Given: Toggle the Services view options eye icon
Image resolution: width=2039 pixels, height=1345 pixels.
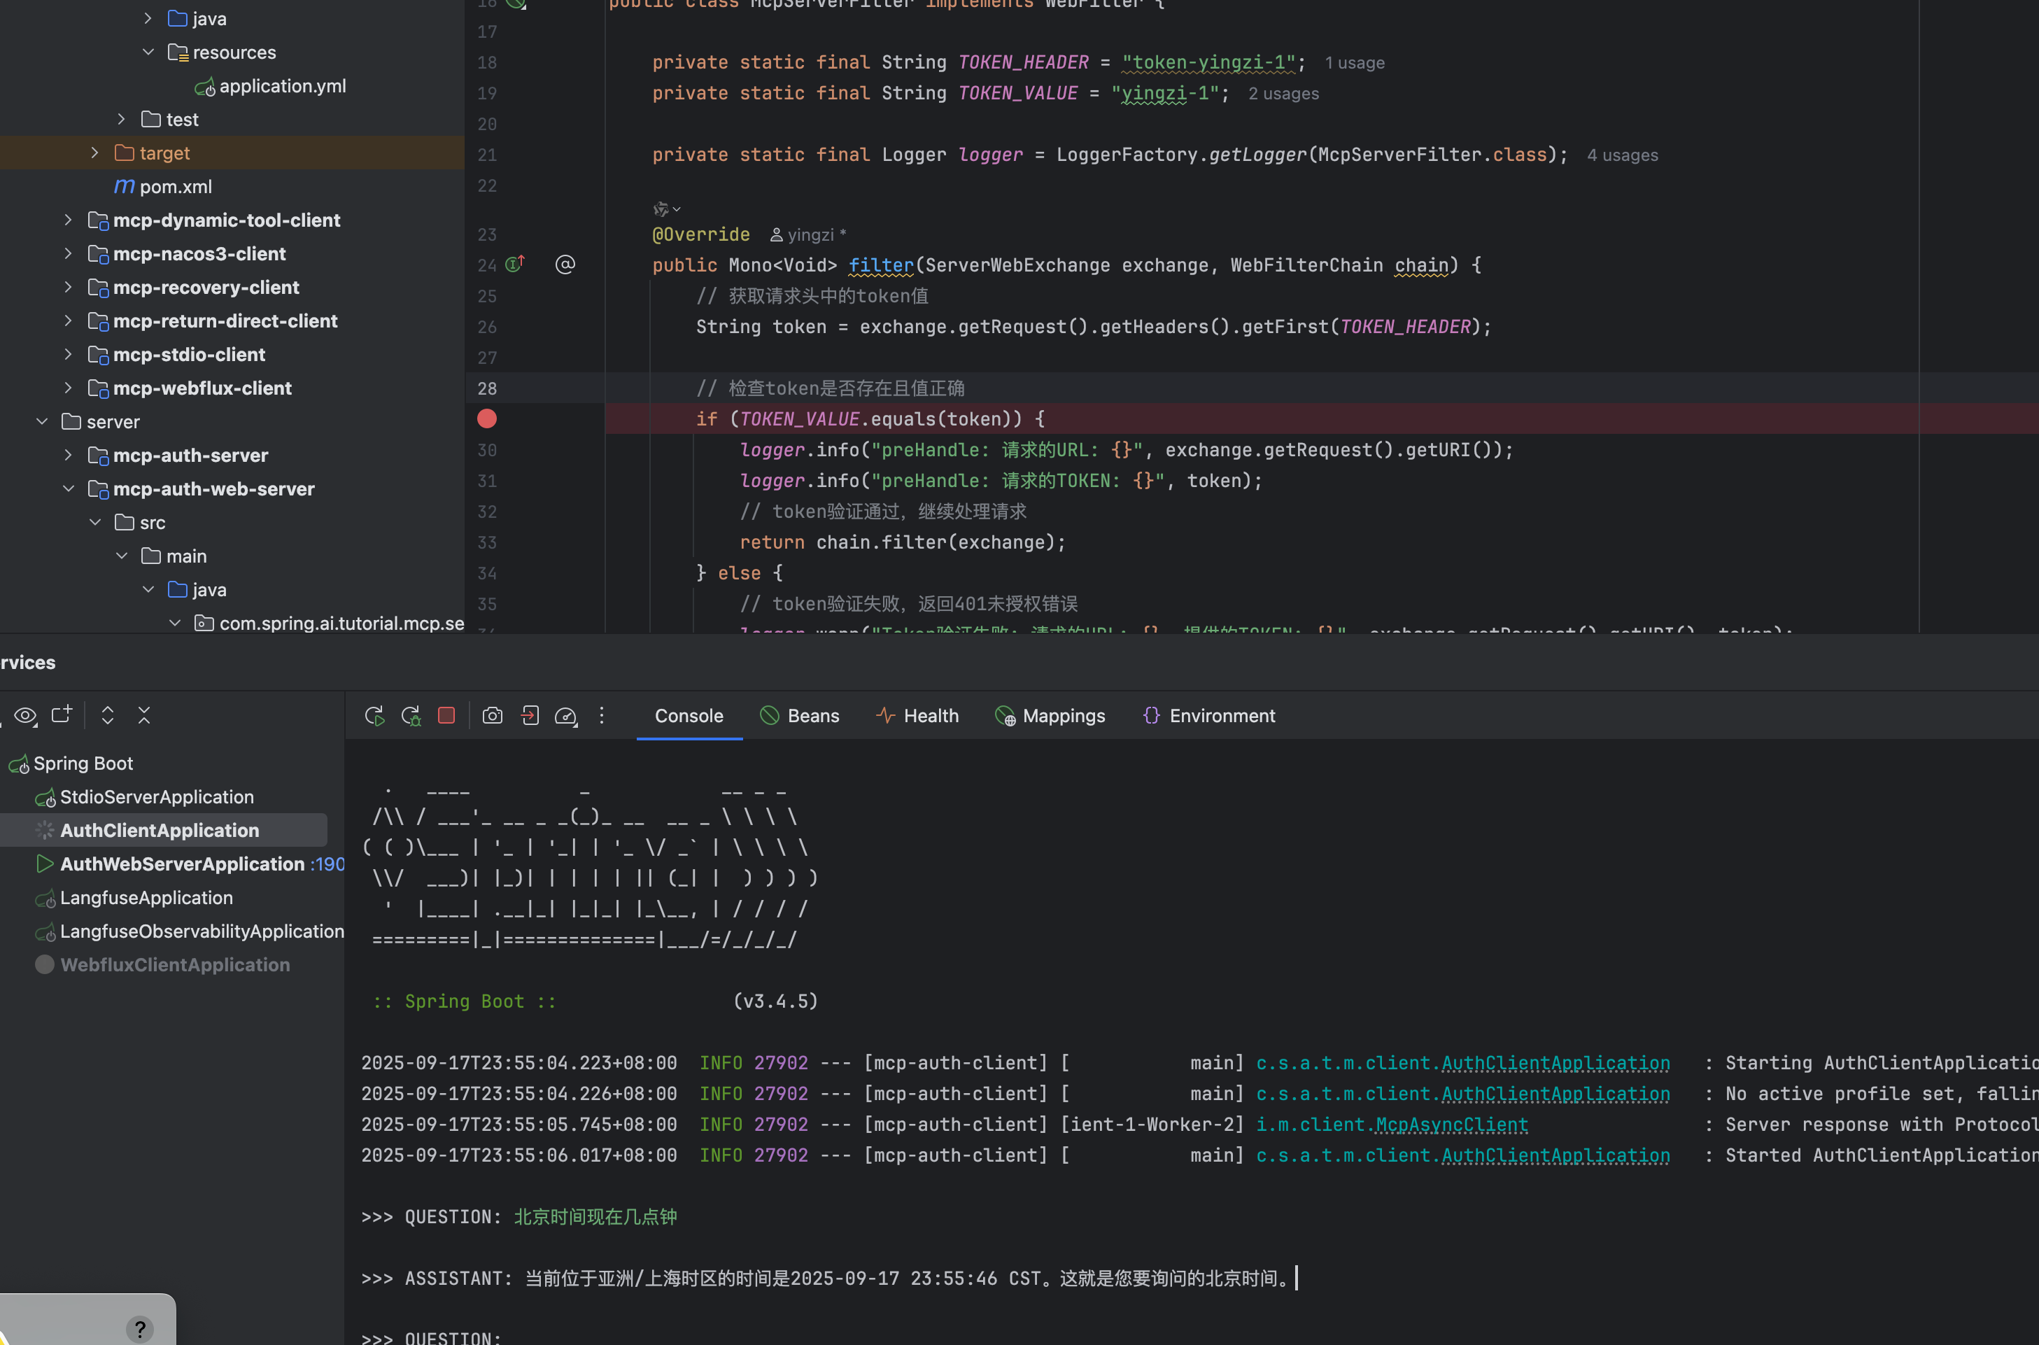Looking at the screenshot, I should point(26,714).
